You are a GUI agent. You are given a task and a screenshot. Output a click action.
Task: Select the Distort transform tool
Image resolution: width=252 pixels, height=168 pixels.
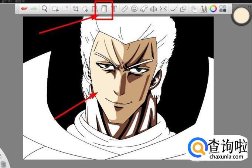click(x=95, y=9)
